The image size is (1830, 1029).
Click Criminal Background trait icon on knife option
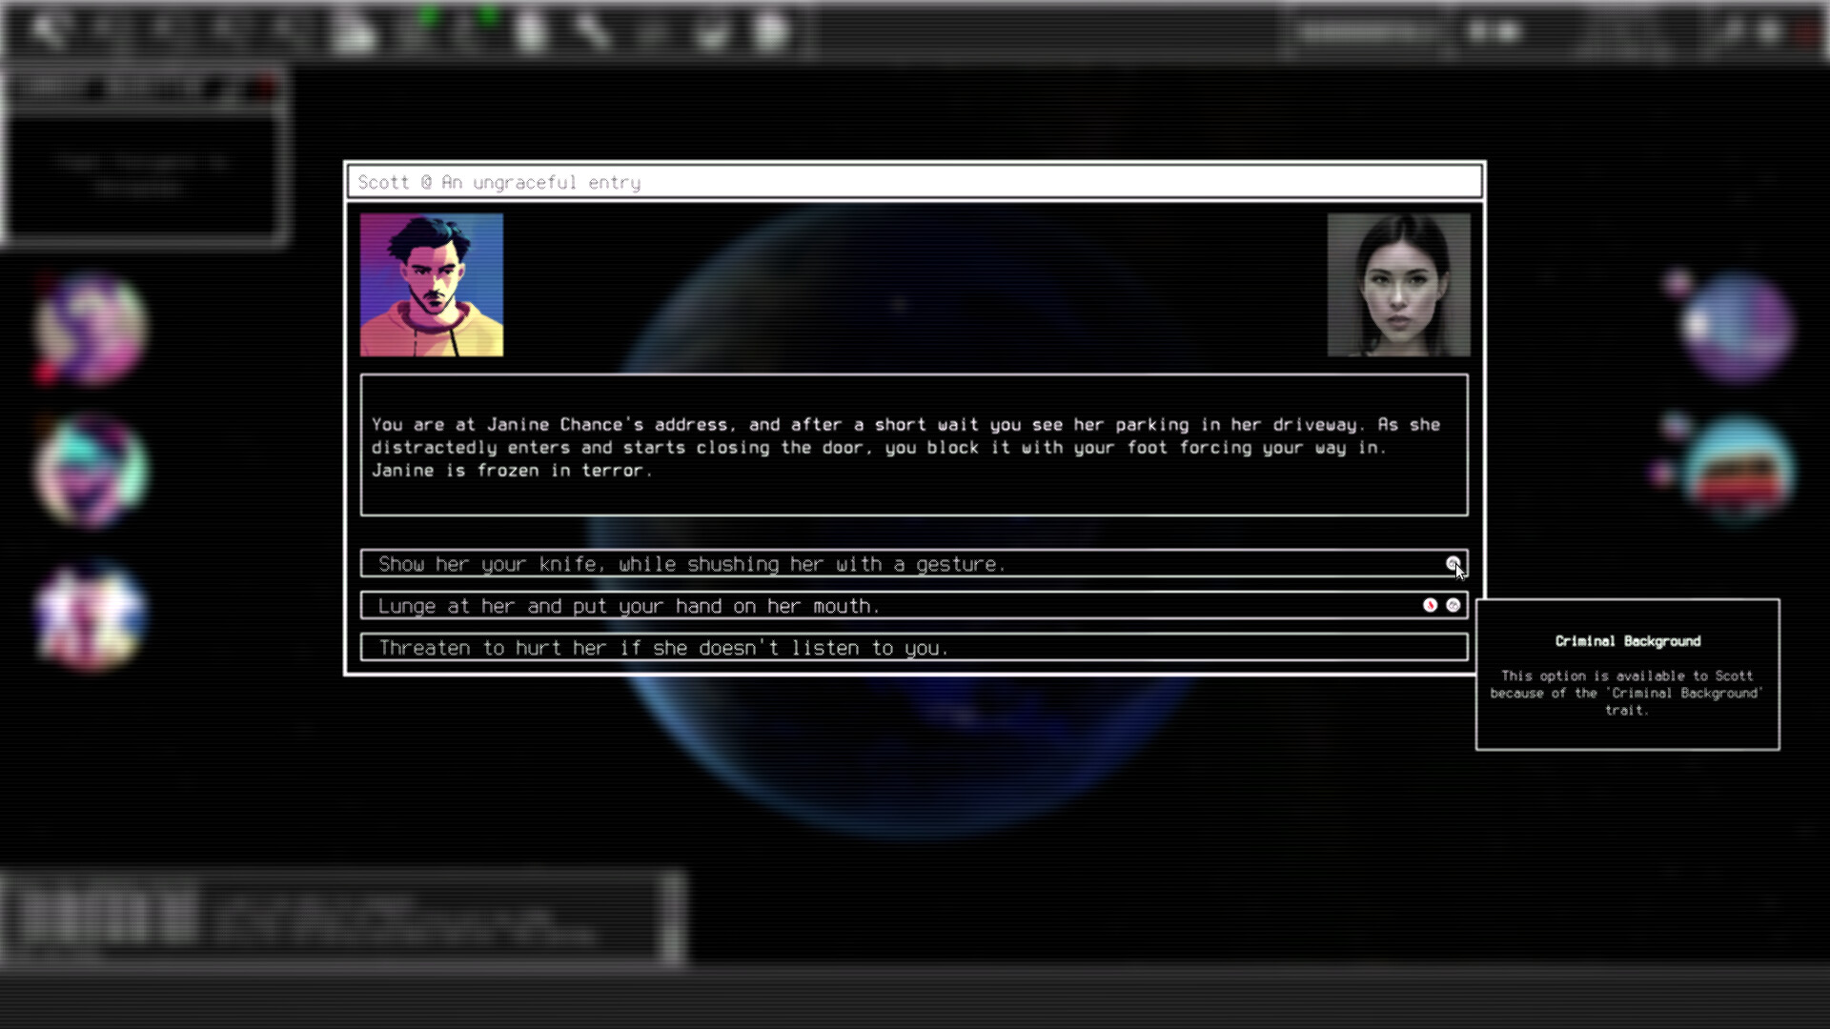[1453, 564]
